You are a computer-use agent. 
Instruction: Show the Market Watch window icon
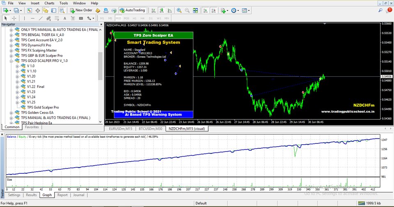click(30, 10)
